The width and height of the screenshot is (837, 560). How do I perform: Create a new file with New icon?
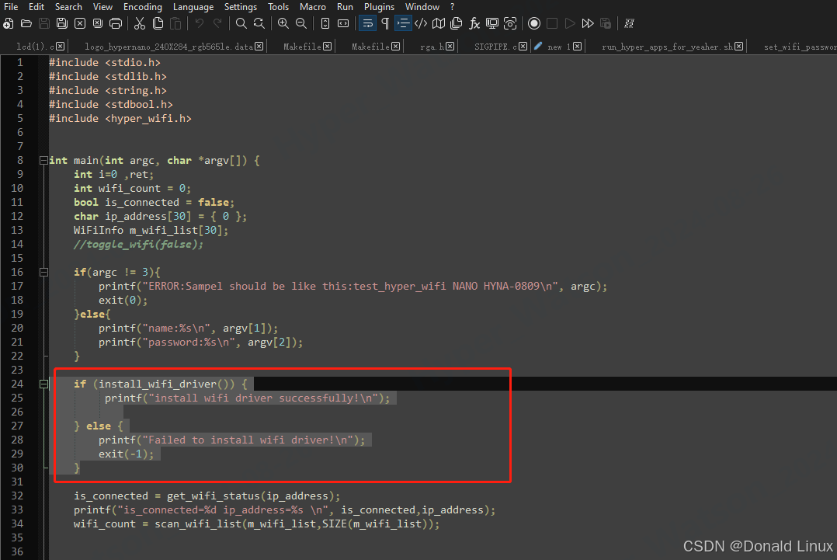pyautogui.click(x=8, y=23)
